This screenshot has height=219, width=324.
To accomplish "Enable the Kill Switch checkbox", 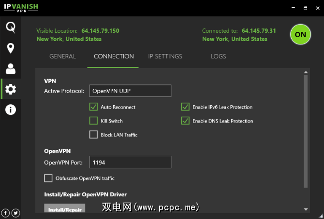I will pos(93,121).
